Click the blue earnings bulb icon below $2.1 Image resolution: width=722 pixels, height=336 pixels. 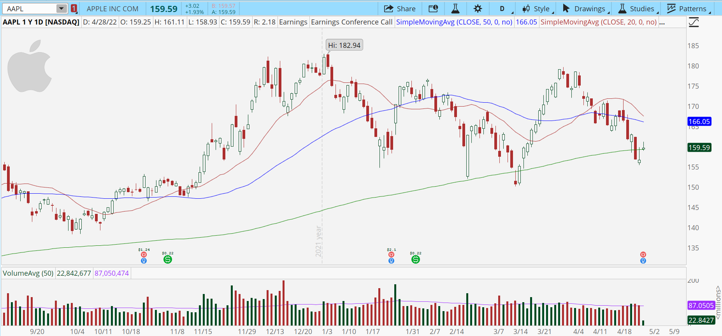coord(392,261)
